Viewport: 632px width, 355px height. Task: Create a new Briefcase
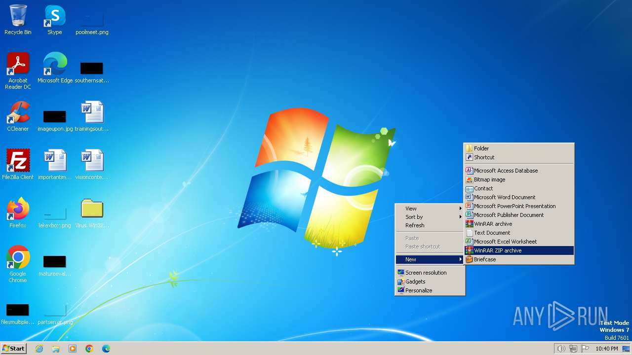[519, 259]
